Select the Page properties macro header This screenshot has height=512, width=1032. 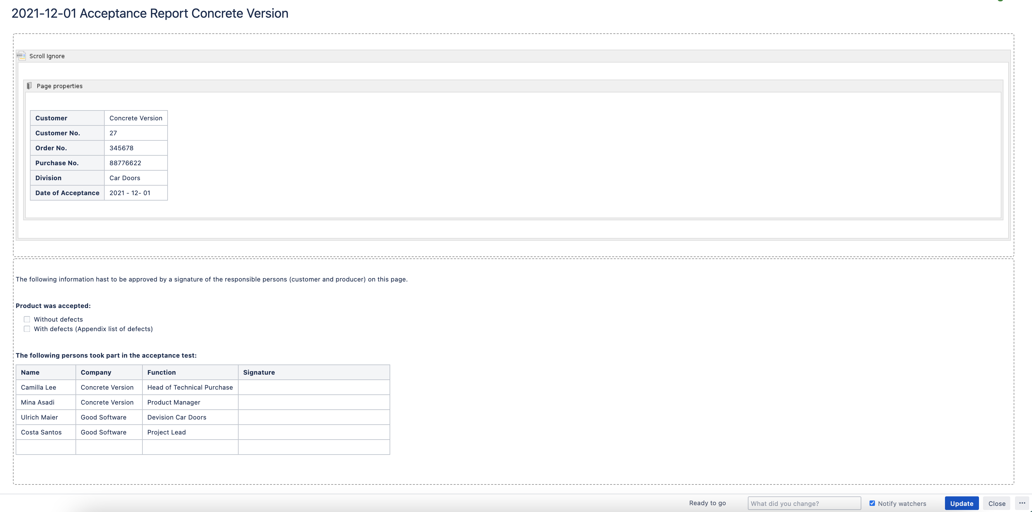(x=513, y=86)
